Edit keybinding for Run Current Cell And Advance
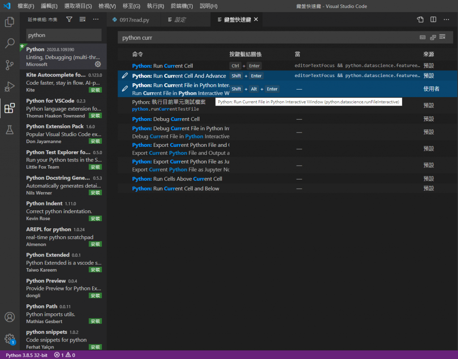The width and height of the screenshot is (458, 359). (125, 75)
